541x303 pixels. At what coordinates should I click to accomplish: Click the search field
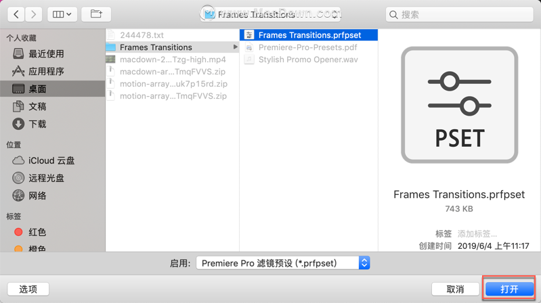click(x=460, y=14)
